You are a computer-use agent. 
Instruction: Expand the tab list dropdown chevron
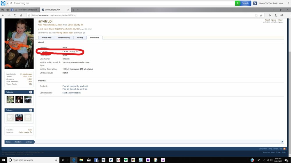point(78,10)
